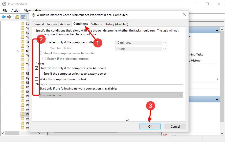This screenshot has width=225, height=142.
Task: Click the highlighted selected folder in the tree
Action: tap(25, 114)
